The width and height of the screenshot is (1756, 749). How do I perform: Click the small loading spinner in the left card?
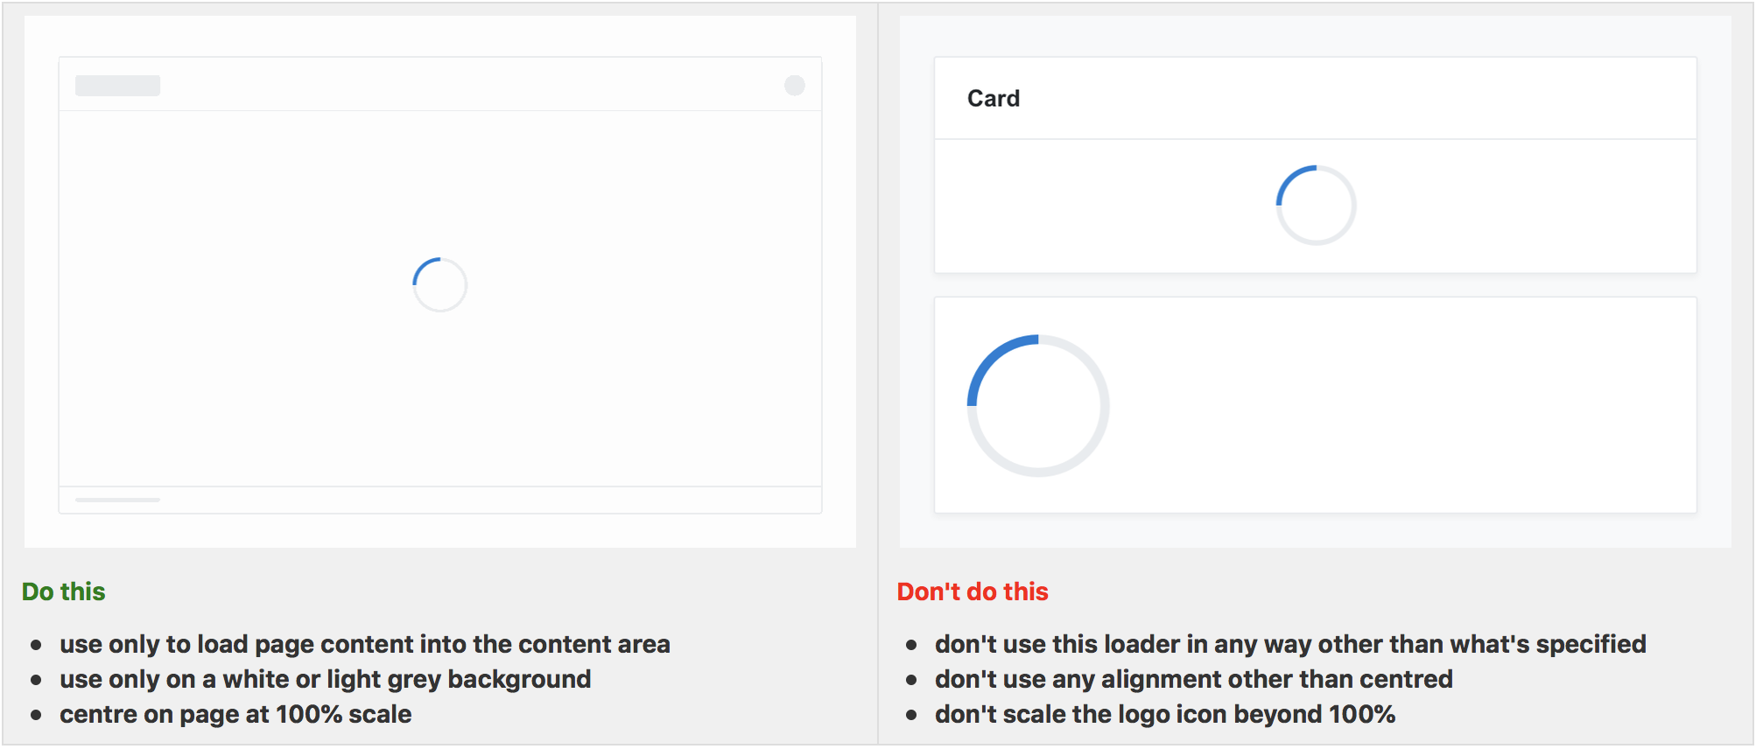coord(439,284)
